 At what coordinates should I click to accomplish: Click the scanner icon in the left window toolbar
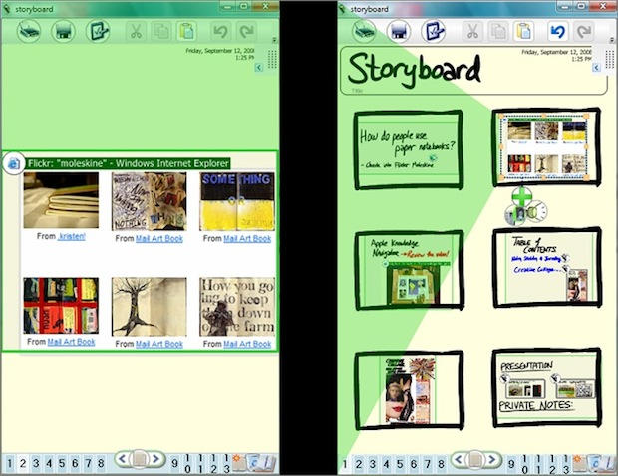(x=29, y=31)
